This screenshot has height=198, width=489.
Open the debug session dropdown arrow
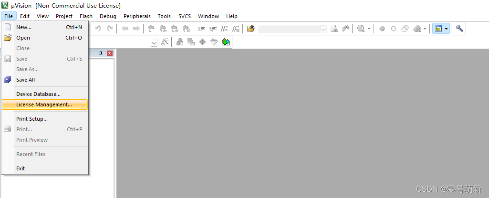369,29
